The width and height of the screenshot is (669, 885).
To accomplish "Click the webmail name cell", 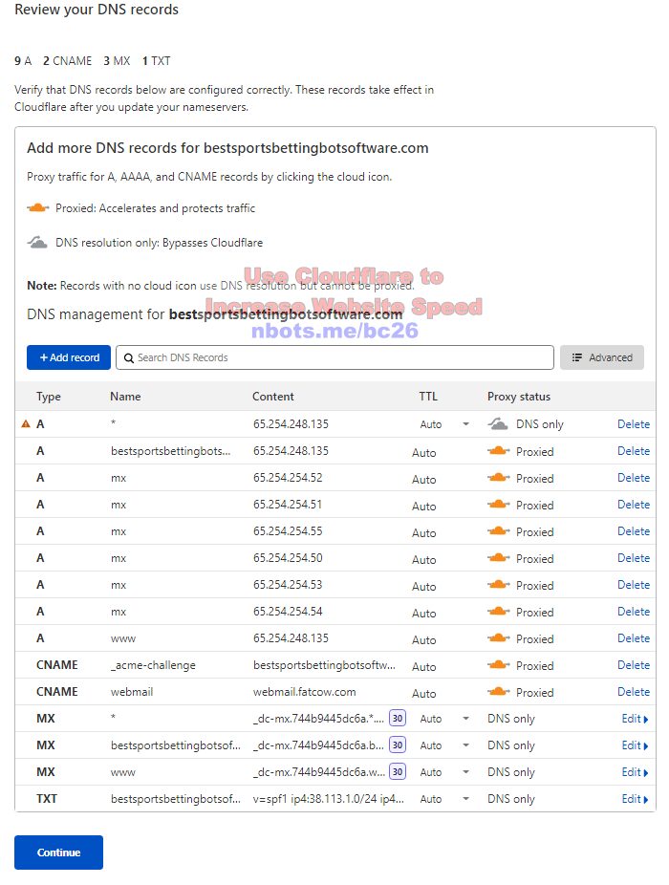I will pyautogui.click(x=132, y=691).
